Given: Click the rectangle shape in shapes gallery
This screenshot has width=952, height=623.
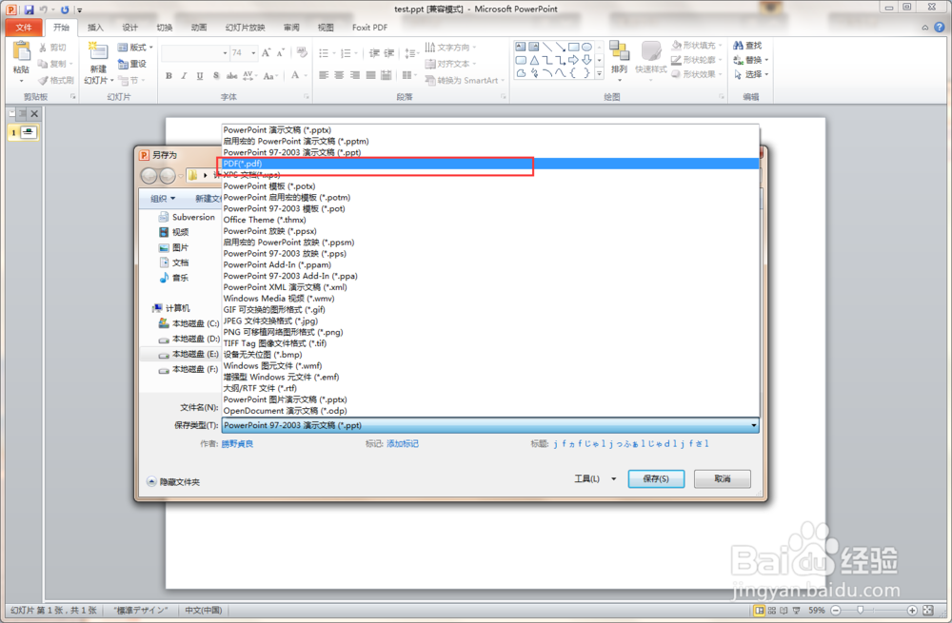Looking at the screenshot, I should [573, 47].
